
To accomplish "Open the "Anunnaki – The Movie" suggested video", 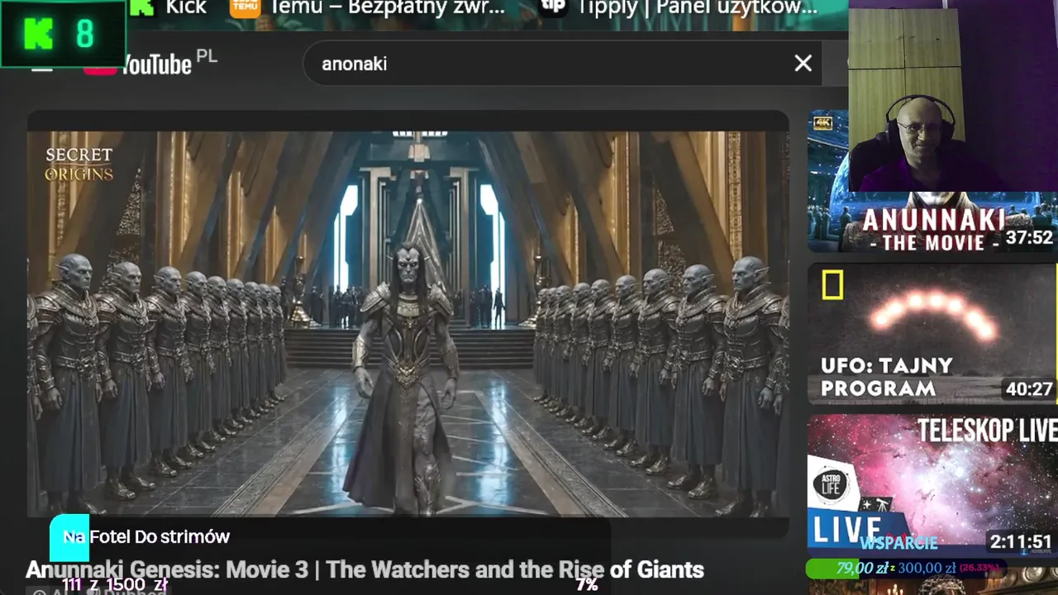I will tap(932, 181).
